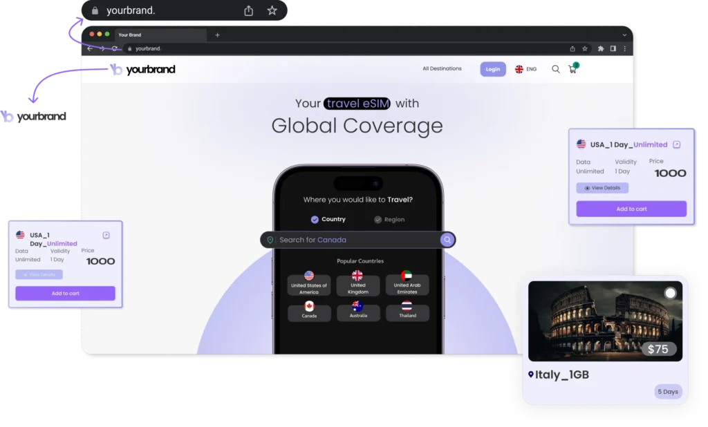Click the location pin in the search field
The image size is (708, 427).
click(x=270, y=240)
